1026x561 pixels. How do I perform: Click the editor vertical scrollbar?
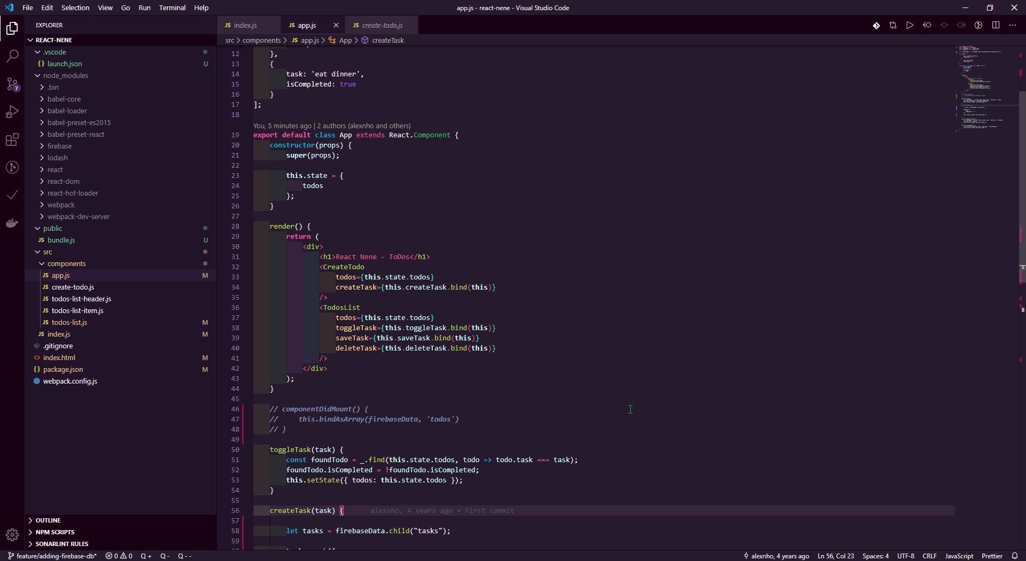coord(1022,187)
